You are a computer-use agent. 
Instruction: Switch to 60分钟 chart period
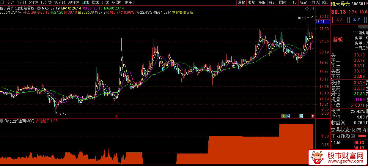click(73, 2)
